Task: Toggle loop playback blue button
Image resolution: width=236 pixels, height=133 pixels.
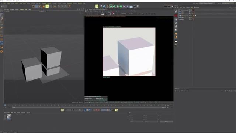Action: pyautogui.click(x=85, y=110)
